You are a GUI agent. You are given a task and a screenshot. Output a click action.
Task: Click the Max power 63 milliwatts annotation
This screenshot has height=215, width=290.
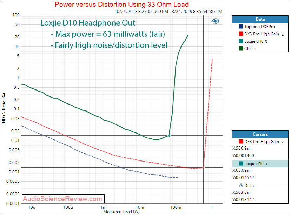click(108, 34)
